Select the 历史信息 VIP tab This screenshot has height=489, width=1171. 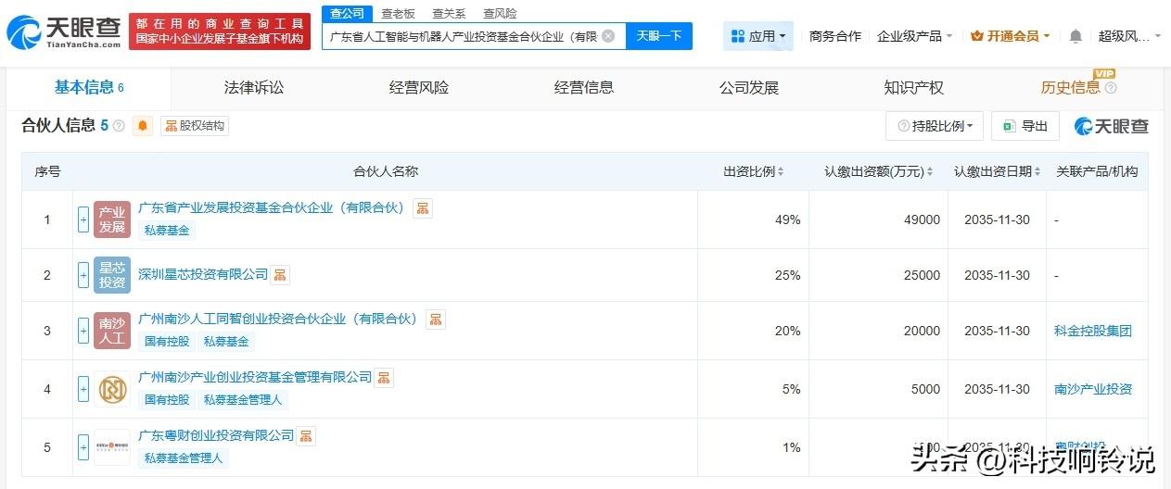[1071, 87]
